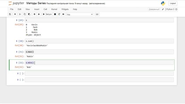The image size is (185, 104).
Task: Move selected cell up arrow
Action: 34,14
